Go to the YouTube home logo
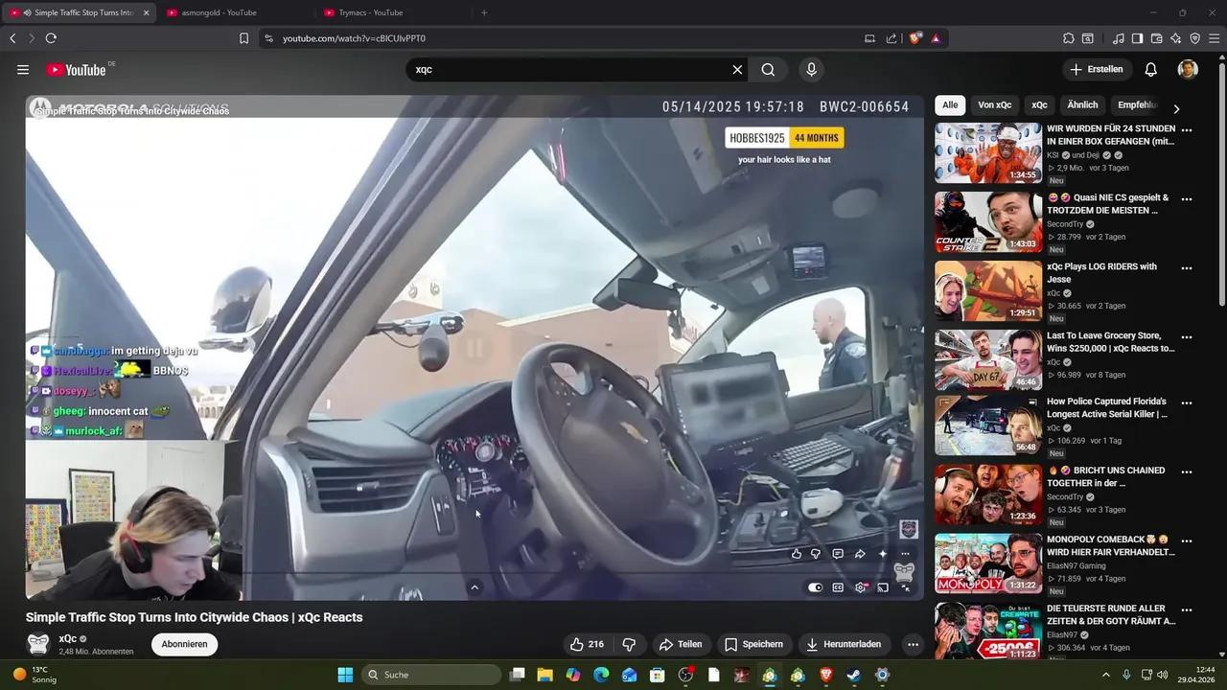Viewport: 1227px width, 690px height. (77, 70)
